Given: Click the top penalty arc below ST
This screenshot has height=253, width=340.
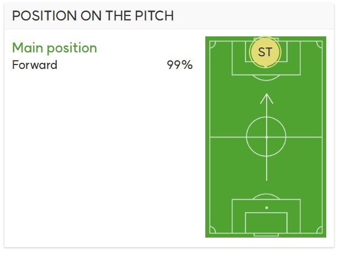Looking at the screenshot, I should tap(266, 78).
